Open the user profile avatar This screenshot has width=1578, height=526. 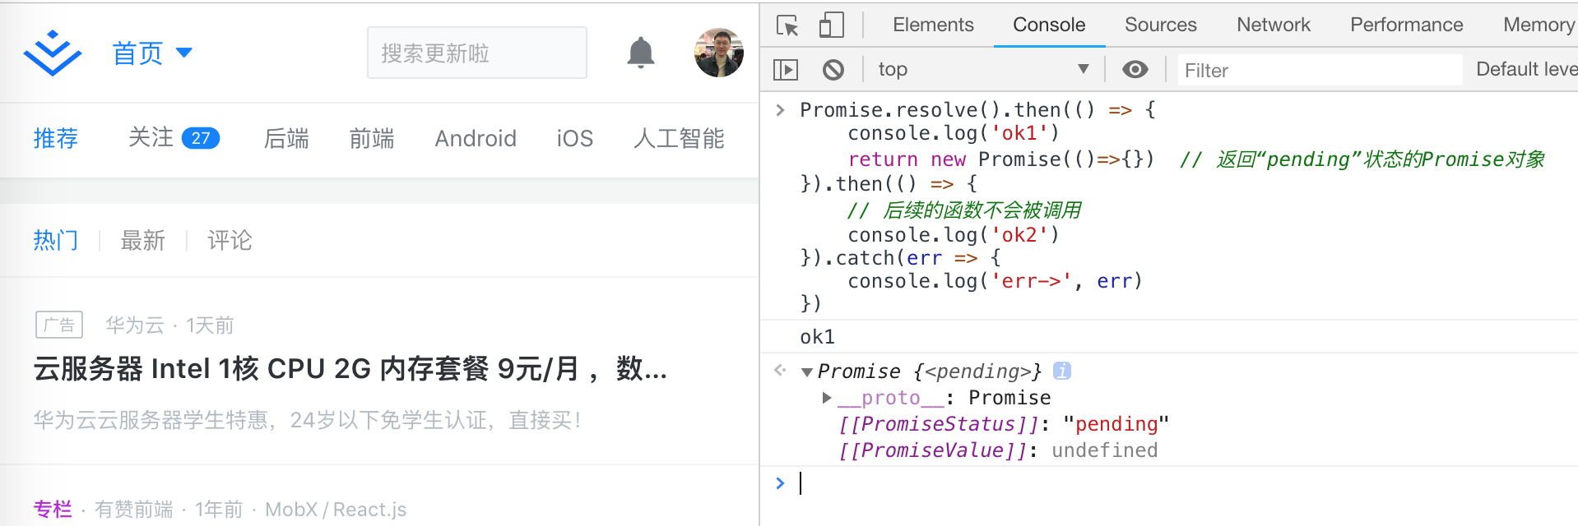[x=718, y=52]
